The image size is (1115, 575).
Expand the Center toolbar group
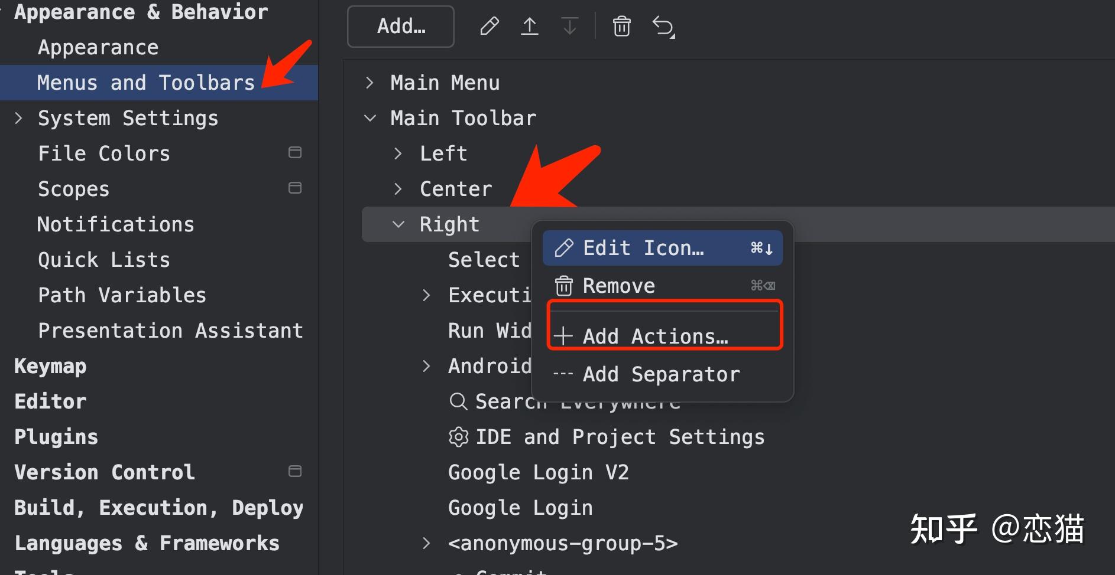[x=397, y=188]
